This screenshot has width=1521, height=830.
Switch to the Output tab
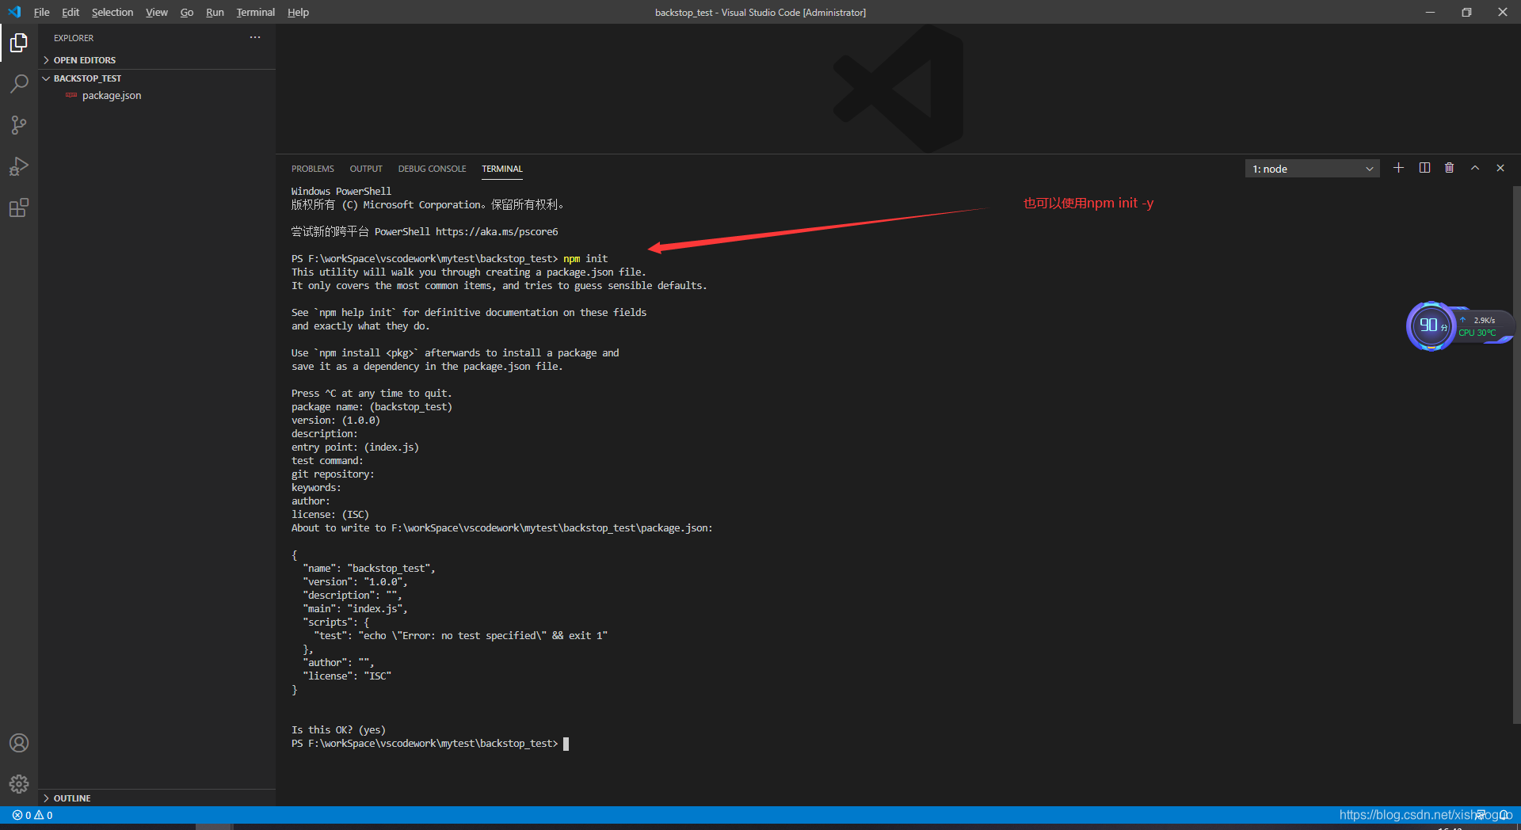[366, 169]
